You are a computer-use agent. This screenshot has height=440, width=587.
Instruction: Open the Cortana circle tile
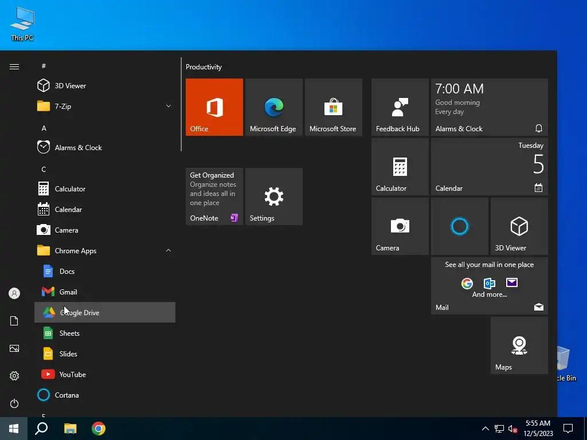point(460,226)
